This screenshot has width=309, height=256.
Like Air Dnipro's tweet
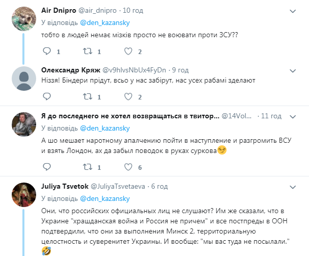click(x=128, y=51)
